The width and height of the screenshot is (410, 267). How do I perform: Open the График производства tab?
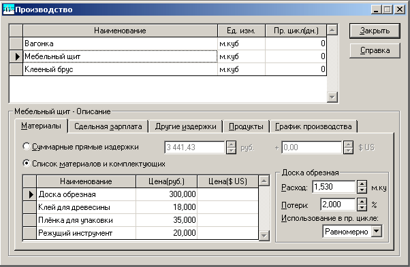coord(313,126)
